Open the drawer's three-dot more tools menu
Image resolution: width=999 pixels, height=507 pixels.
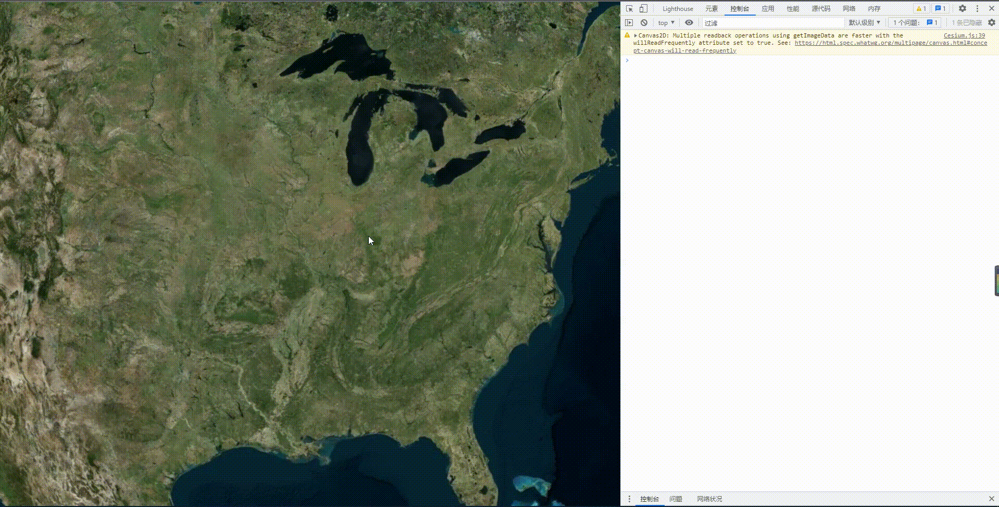(x=630, y=499)
